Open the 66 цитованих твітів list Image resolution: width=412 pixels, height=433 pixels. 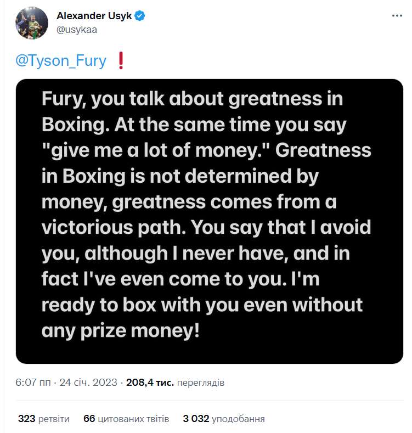pos(126,419)
